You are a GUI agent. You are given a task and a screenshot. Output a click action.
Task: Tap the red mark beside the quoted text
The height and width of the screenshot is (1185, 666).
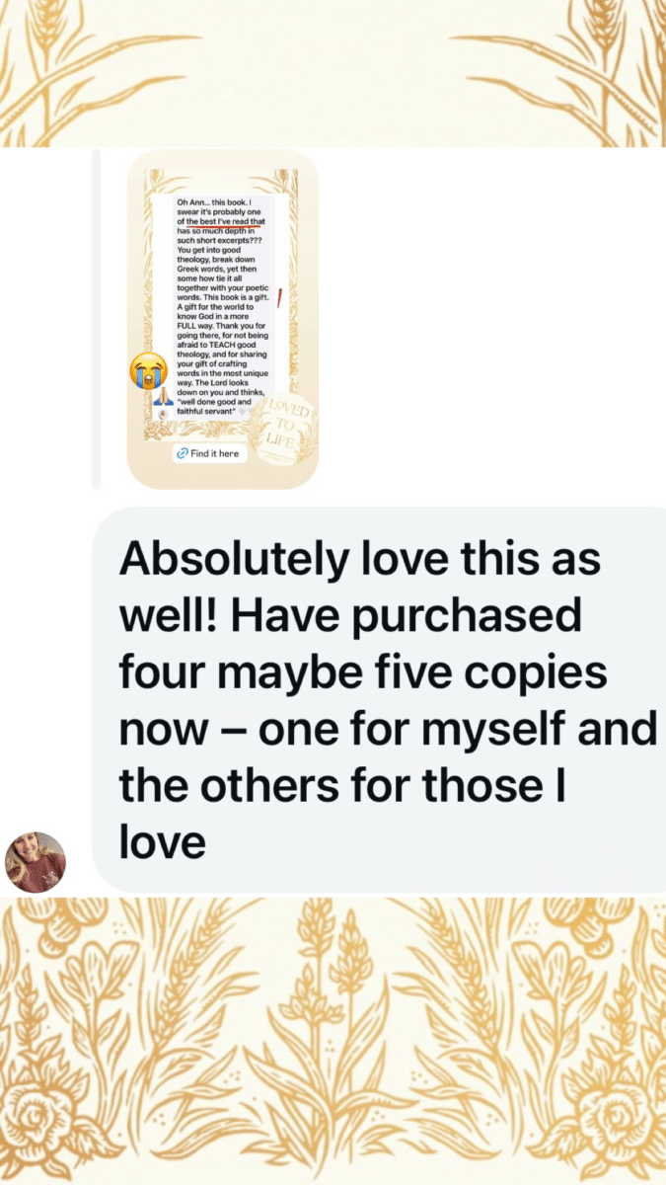(x=279, y=296)
